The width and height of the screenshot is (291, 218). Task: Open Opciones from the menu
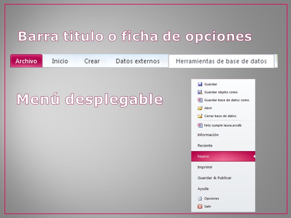point(212,199)
